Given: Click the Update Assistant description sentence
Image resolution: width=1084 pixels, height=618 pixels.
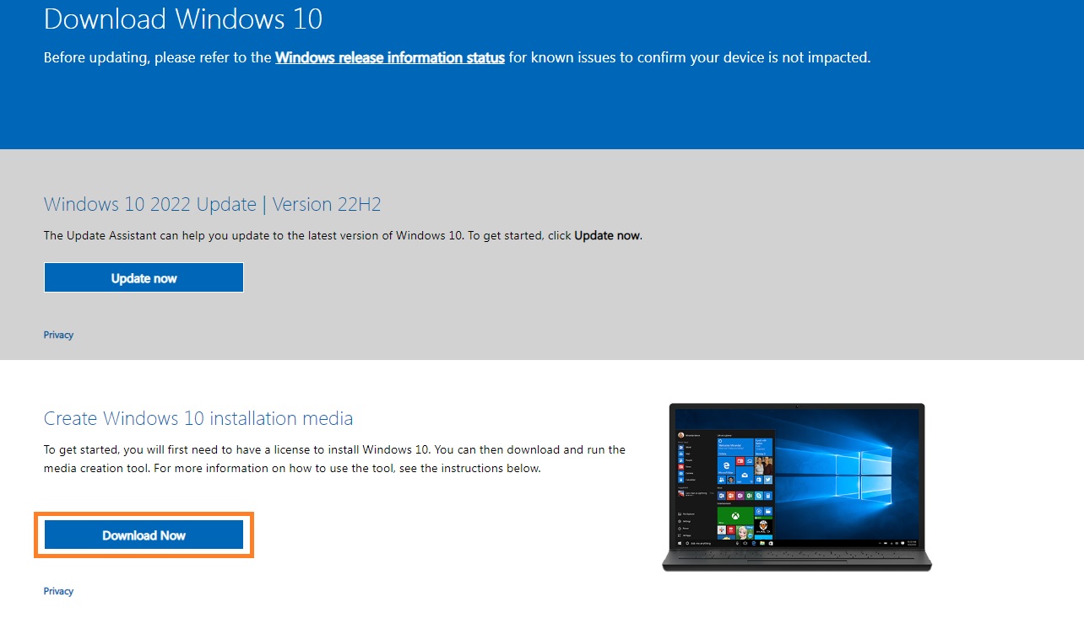Looking at the screenshot, I should point(343,235).
